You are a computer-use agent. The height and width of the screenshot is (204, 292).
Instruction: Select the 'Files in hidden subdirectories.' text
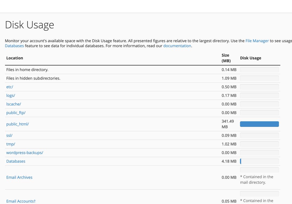coord(33,78)
